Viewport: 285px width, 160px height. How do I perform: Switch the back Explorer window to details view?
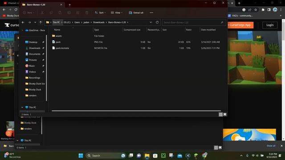[216, 148]
